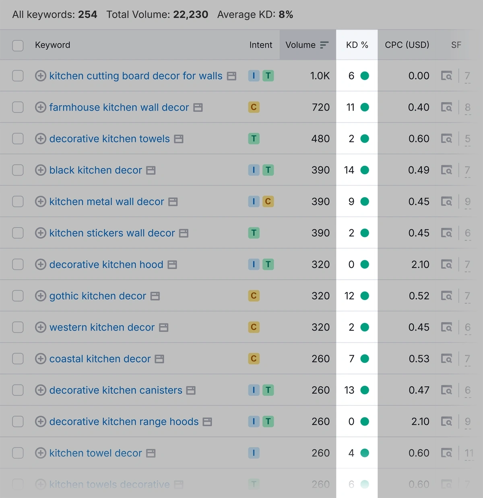This screenshot has height=498, width=483.
Task: View SERP analysis for 'gothic kitchen decor'
Action: (x=446, y=296)
